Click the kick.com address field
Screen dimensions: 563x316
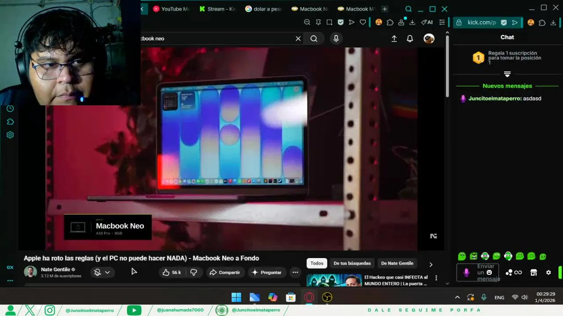pos(481,22)
